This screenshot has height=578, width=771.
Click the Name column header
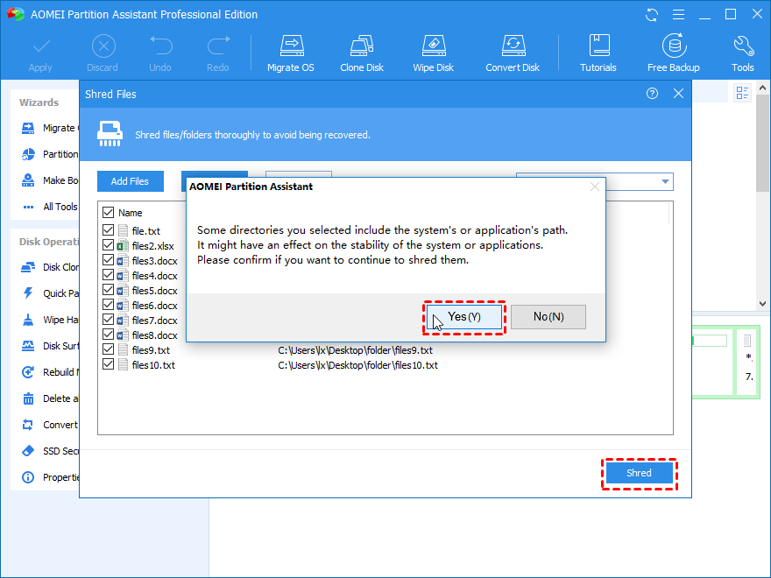131,213
